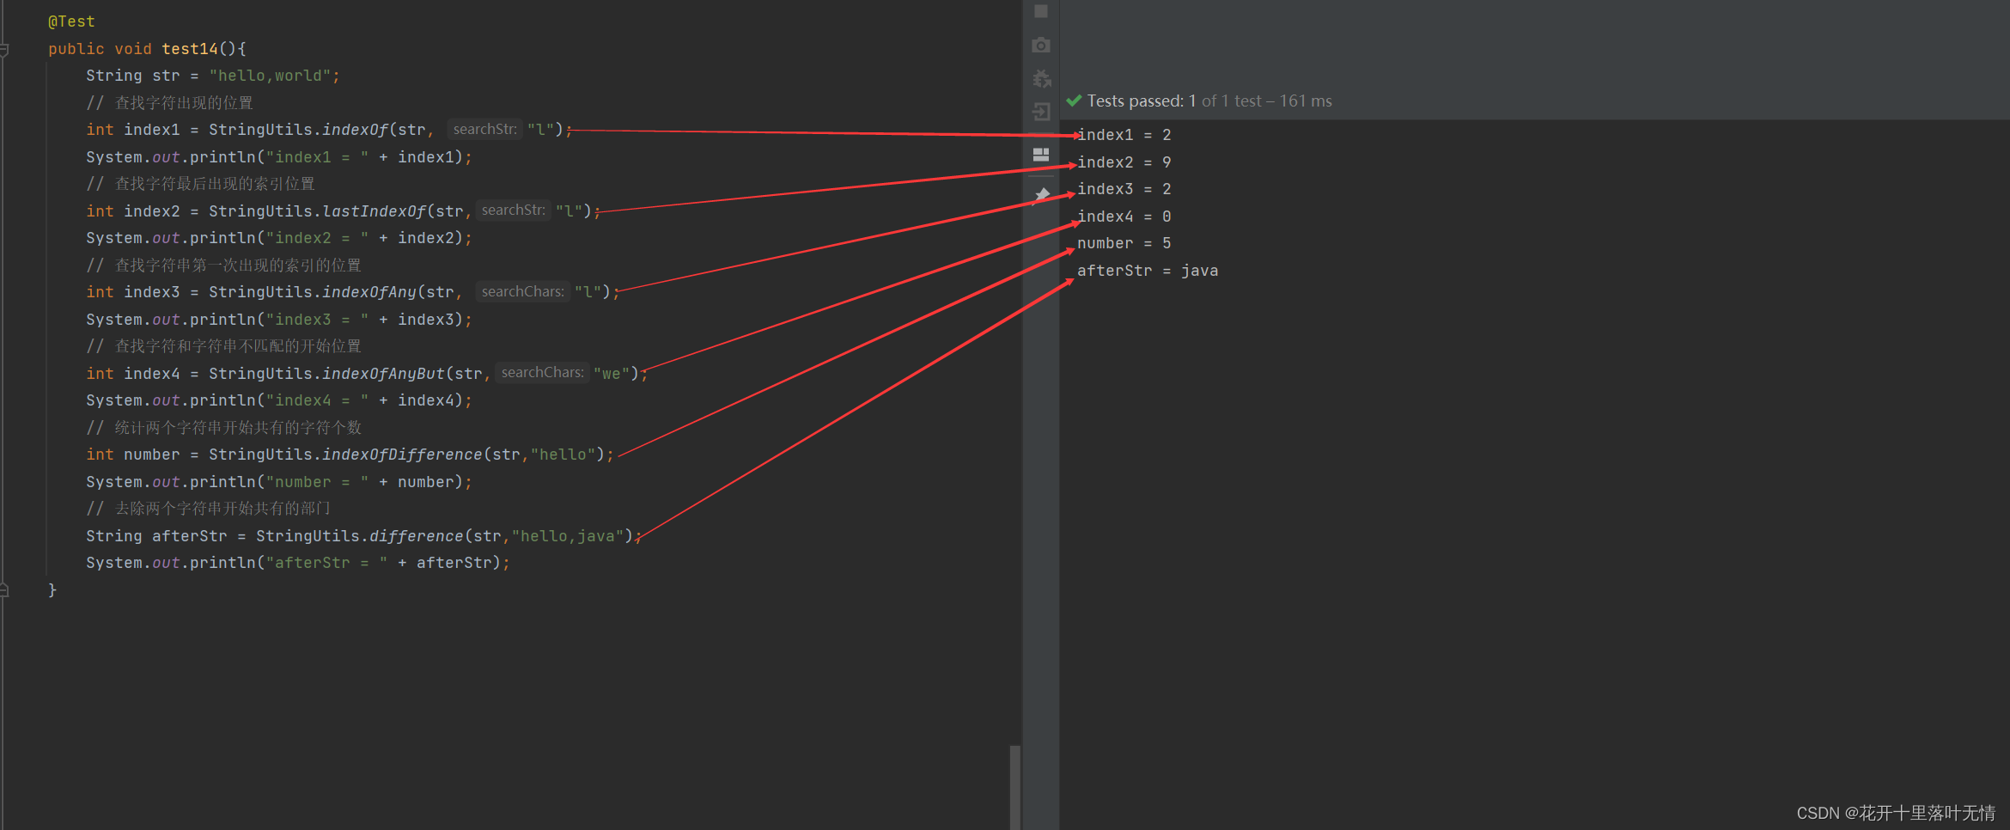
Task: Click the @Test annotation
Action: (x=71, y=21)
